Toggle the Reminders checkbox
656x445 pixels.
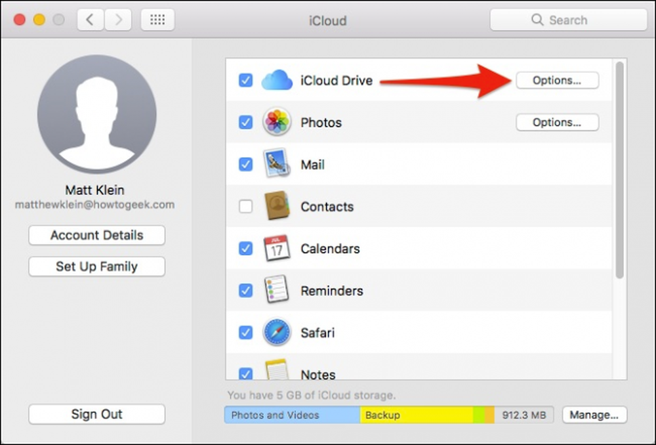tap(245, 290)
